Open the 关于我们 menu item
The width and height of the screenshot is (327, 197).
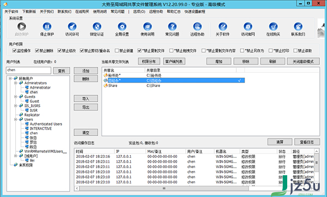pos(47,11)
